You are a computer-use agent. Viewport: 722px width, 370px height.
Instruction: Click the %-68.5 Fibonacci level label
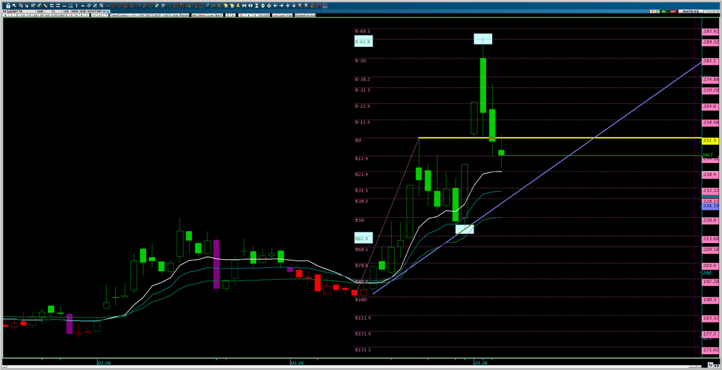pos(362,30)
